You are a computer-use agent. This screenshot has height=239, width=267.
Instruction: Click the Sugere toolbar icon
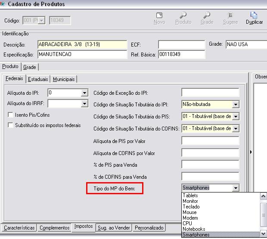[230, 18]
